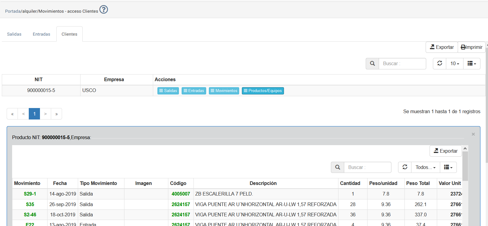Screen dimensions: 488x226
Task: Click the lower panel search magnifier icon
Action: [338, 167]
